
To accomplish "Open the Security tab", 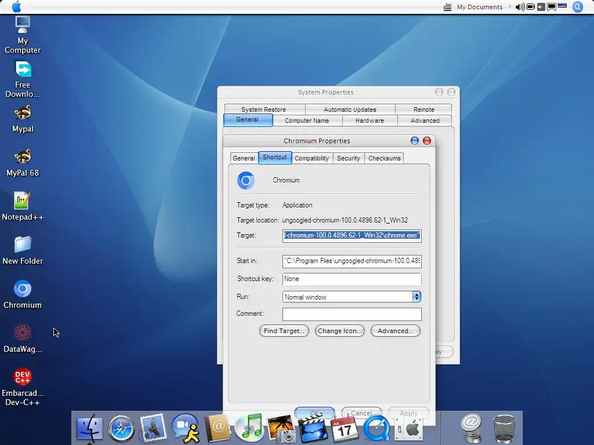I will (349, 158).
